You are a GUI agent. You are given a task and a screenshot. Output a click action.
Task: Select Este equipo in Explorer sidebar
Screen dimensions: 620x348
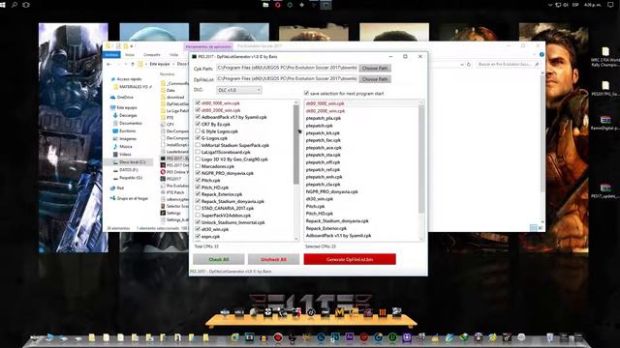click(126, 107)
